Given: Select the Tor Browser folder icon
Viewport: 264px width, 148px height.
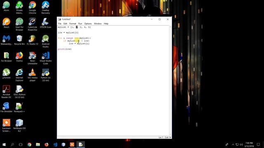Looking at the screenshot, I should tap(7, 57).
